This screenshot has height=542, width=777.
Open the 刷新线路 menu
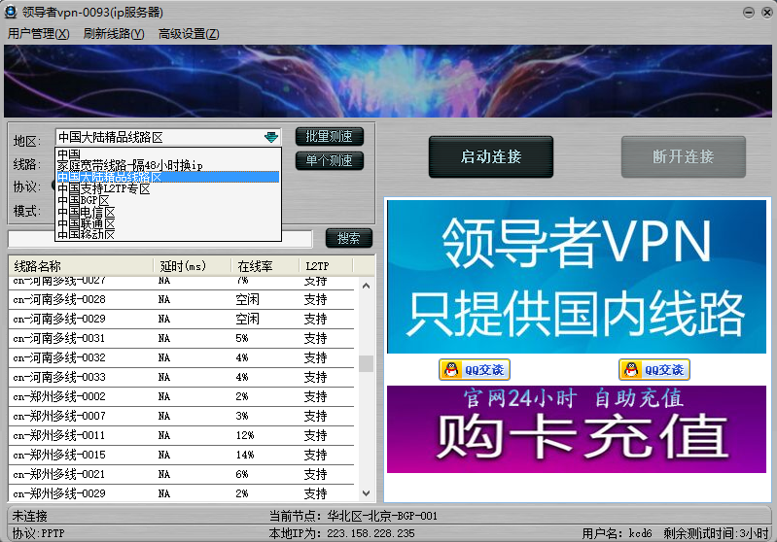click(x=113, y=34)
